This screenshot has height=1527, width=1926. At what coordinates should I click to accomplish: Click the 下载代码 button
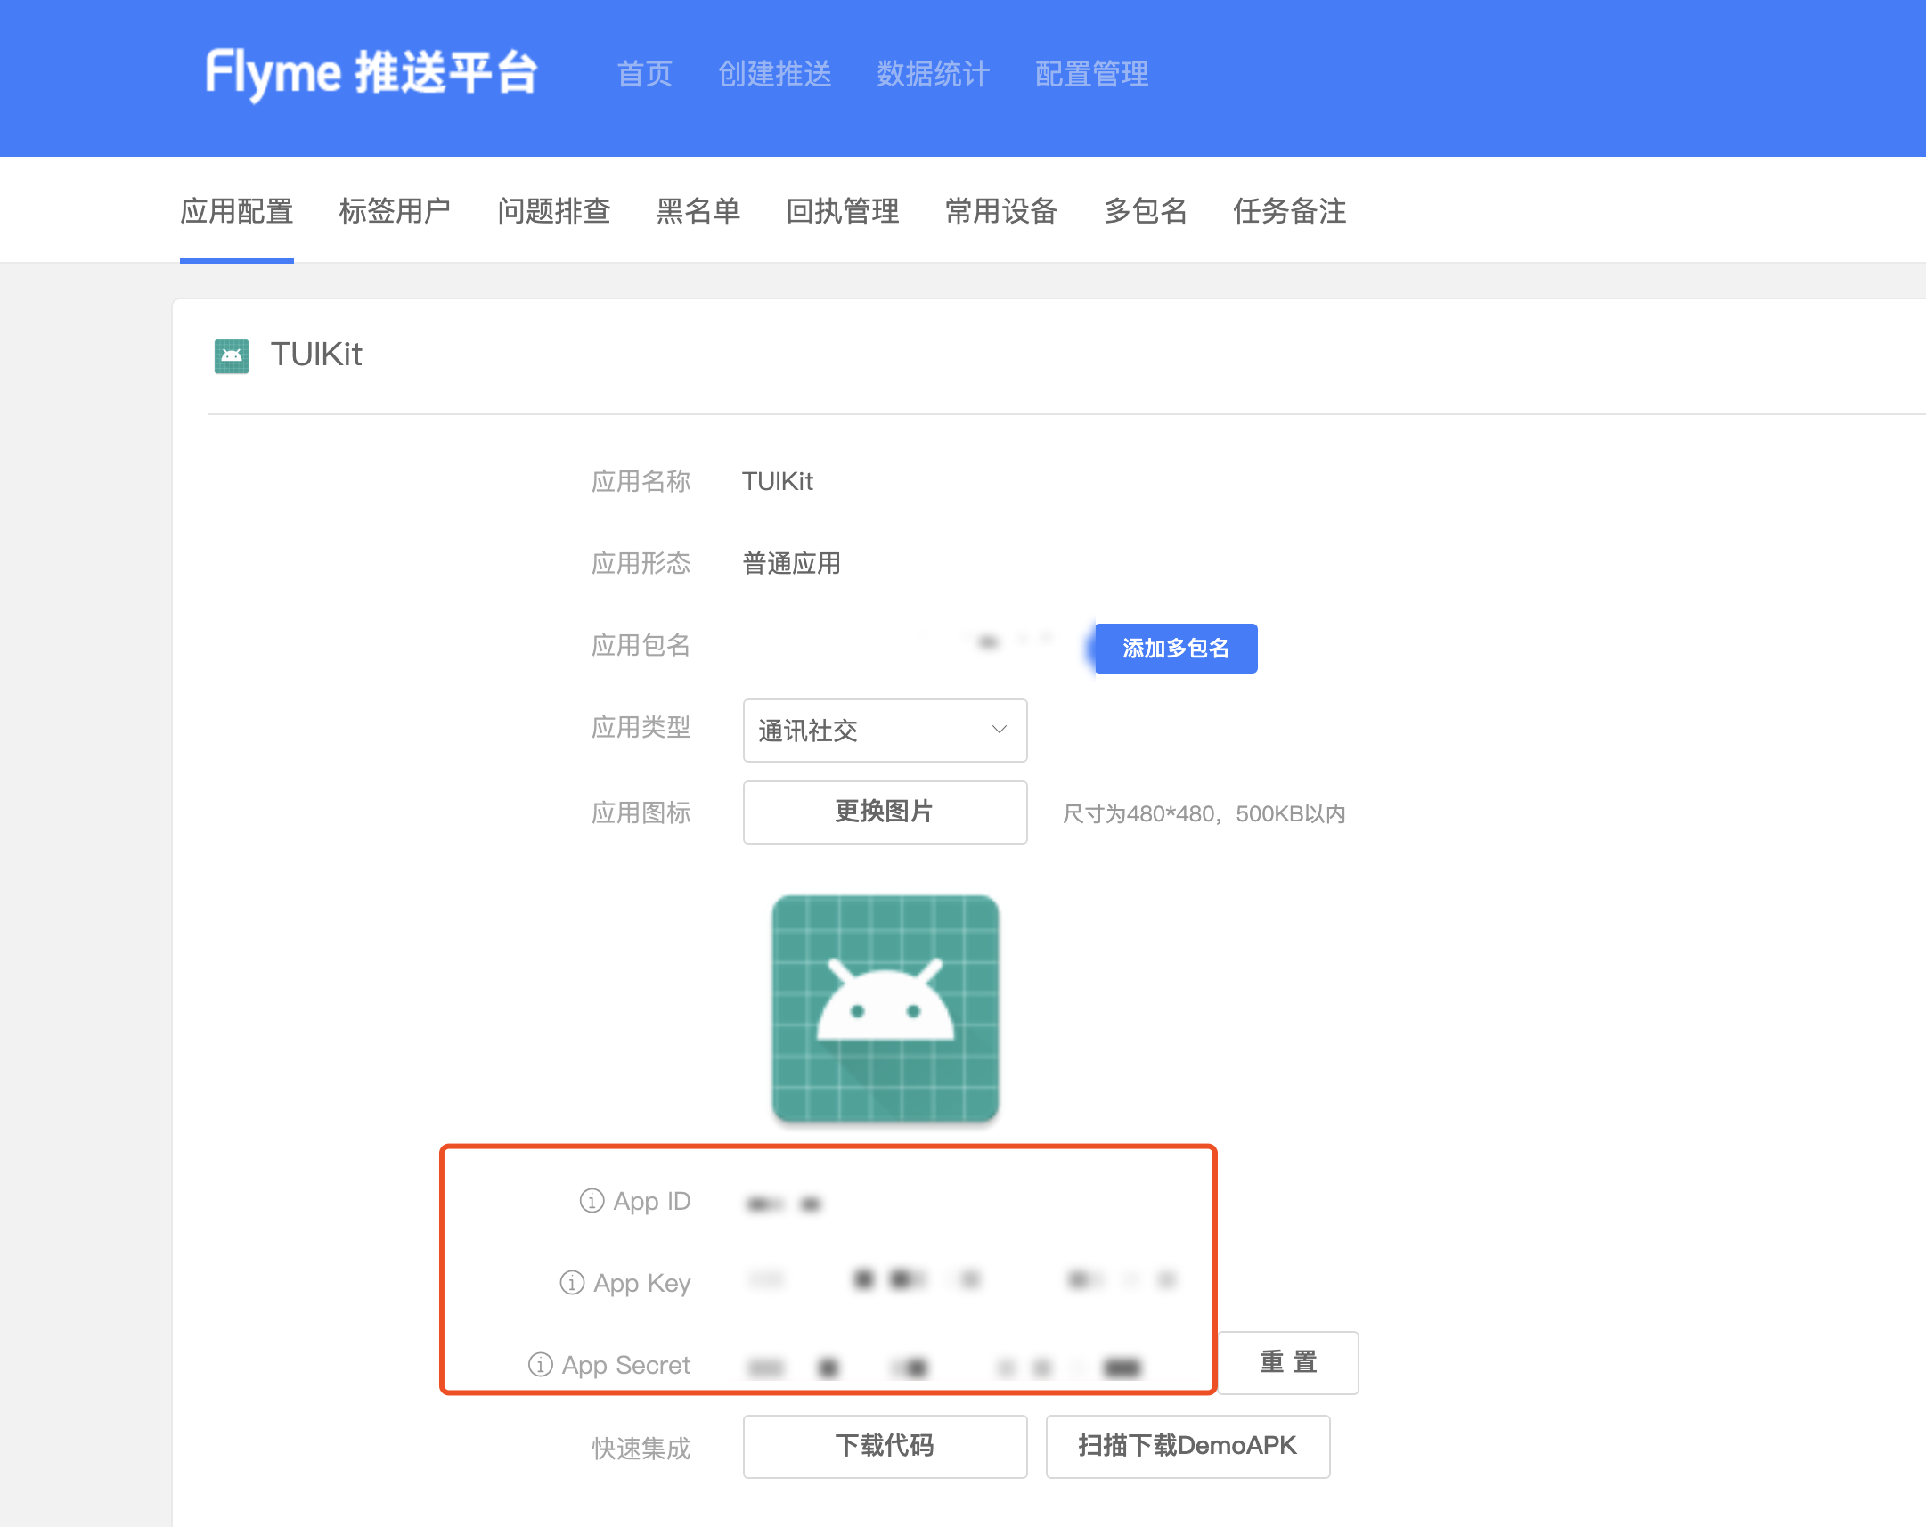[885, 1445]
